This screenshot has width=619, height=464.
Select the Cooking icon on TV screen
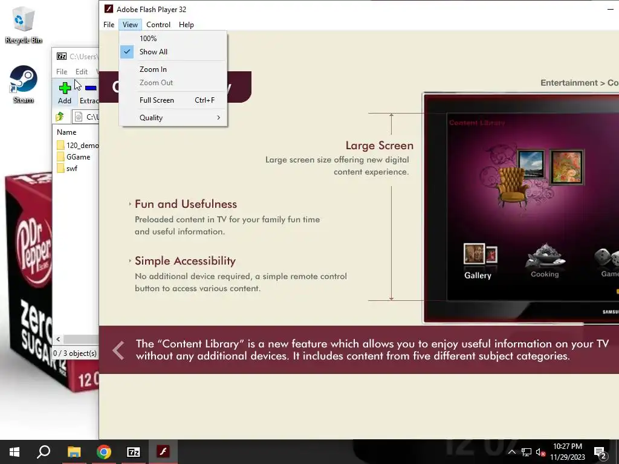tap(545, 261)
